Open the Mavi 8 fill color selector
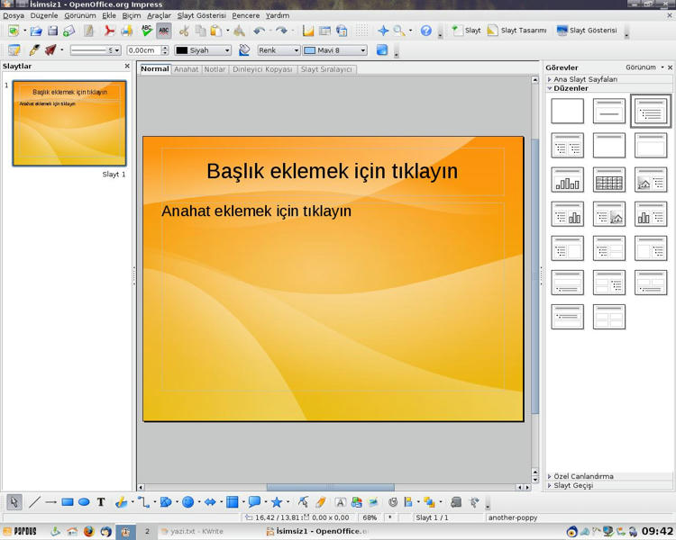 pos(335,50)
